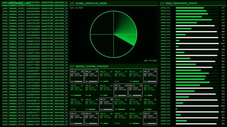Click the [NODE_025] row label
The width and height of the screenshot is (227, 127).
coord(165,82)
